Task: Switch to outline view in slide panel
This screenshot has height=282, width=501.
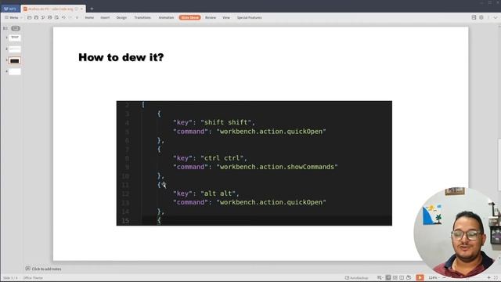Action: (5, 28)
